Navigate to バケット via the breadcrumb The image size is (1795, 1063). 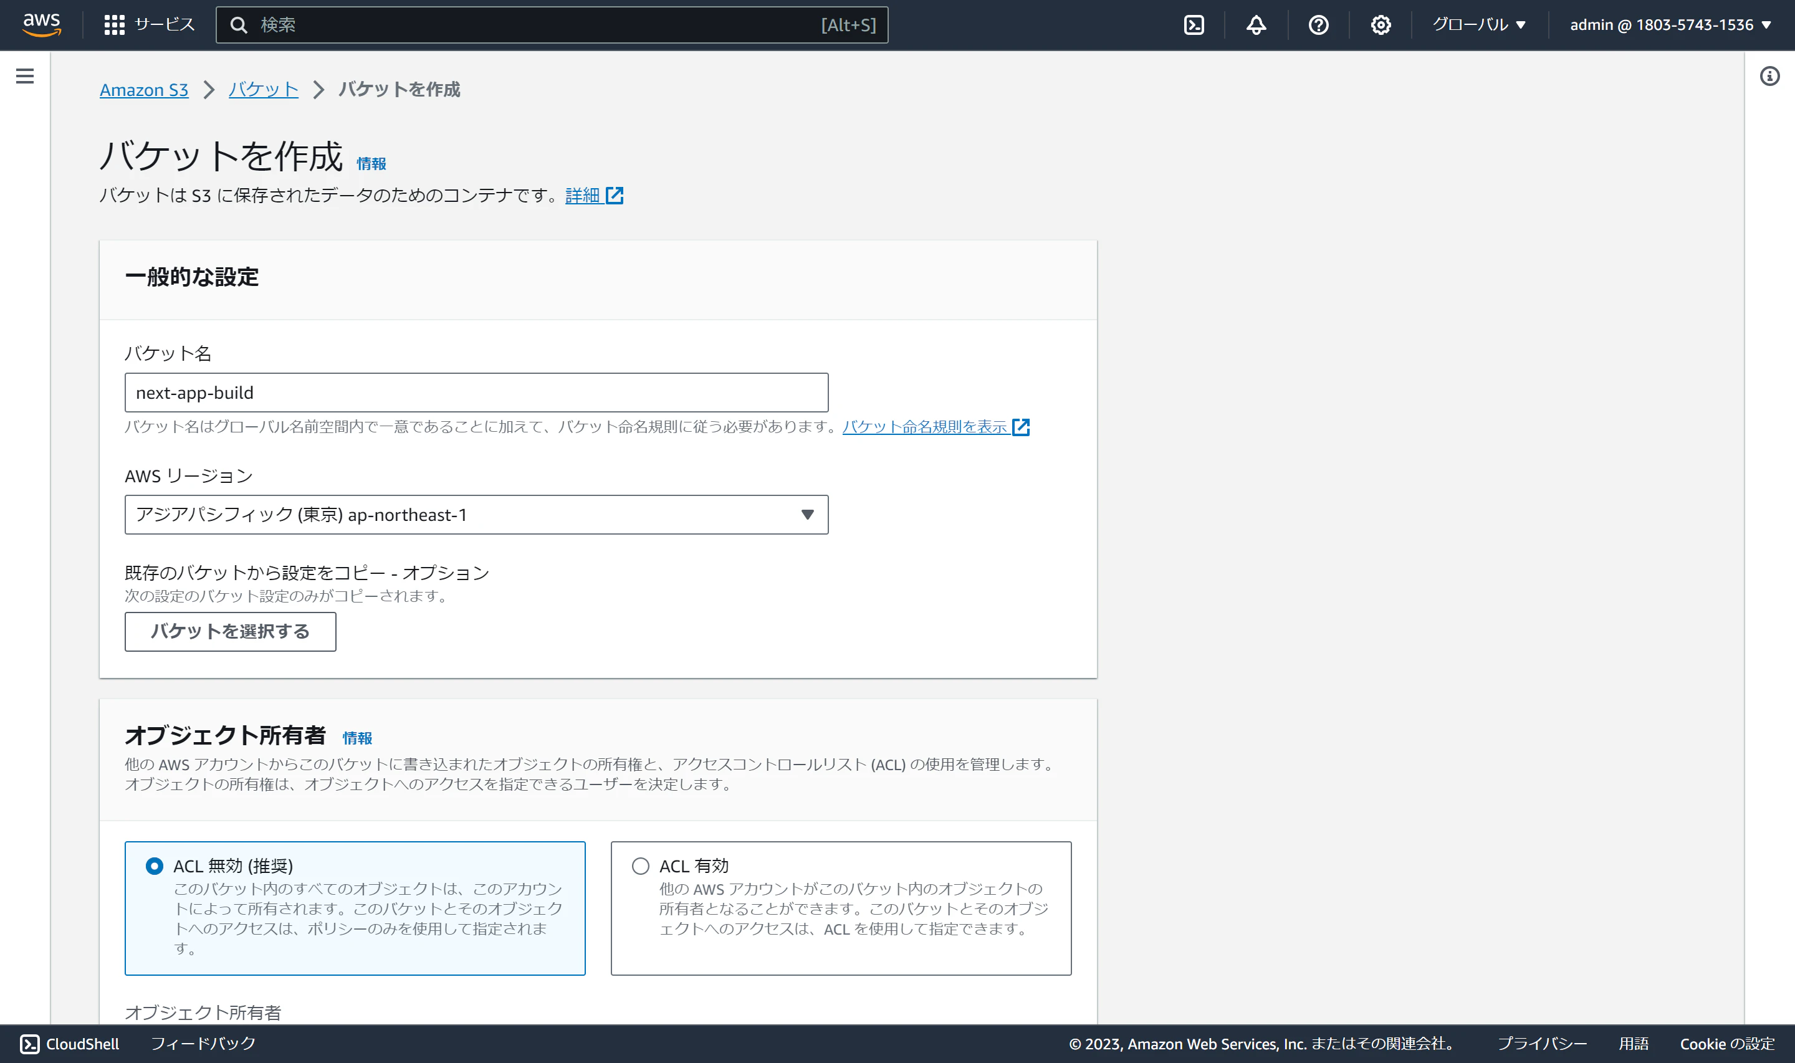(262, 89)
